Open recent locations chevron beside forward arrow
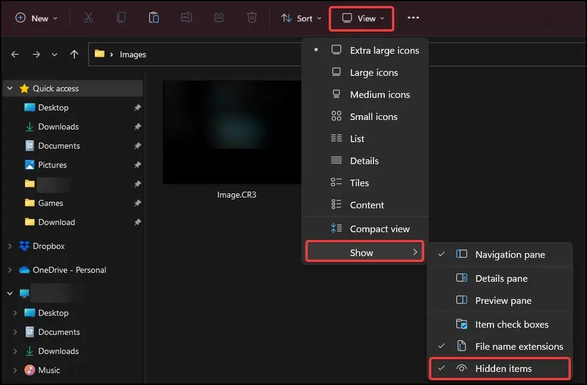Image resolution: width=587 pixels, height=385 pixels. [x=55, y=55]
